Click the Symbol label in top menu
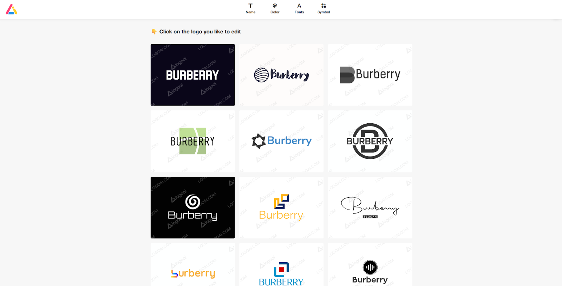Viewport: 562px width, 286px height. [324, 12]
